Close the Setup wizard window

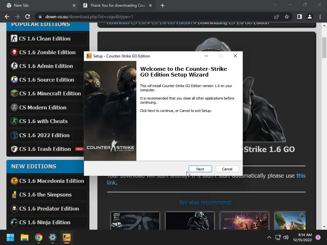[x=235, y=56]
